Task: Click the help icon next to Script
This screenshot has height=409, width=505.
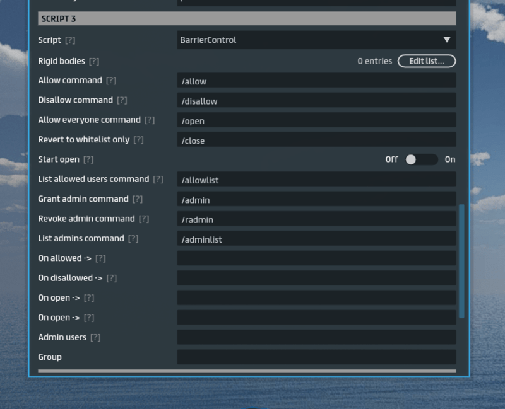Action: tap(70, 40)
